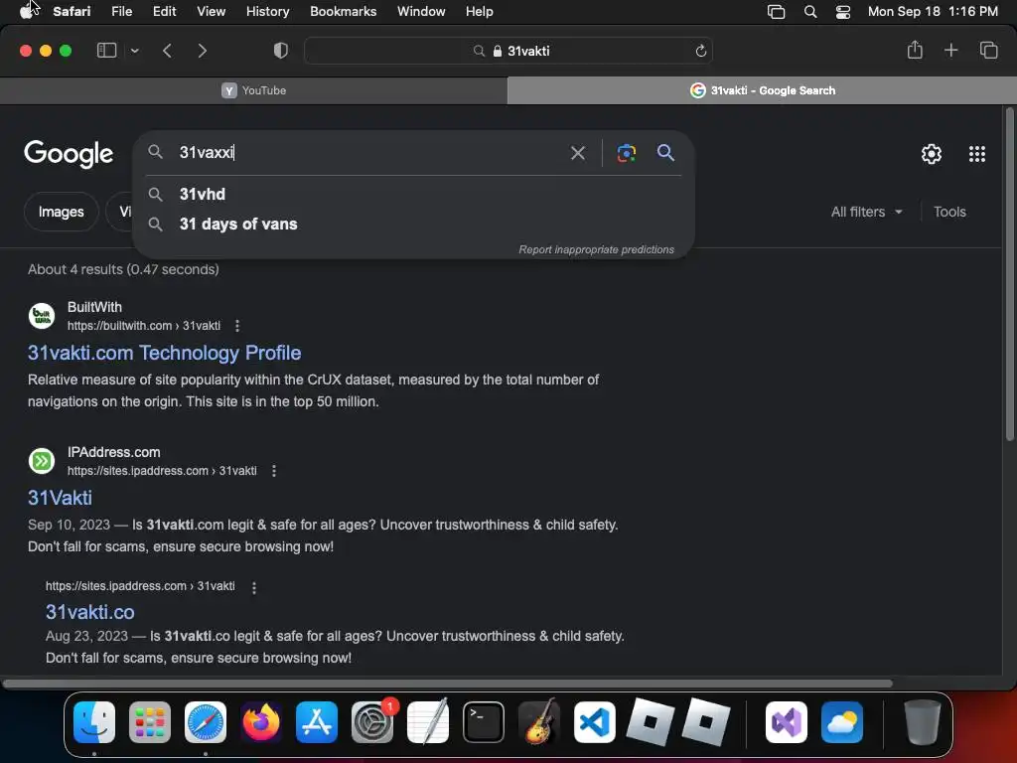Go back to the previous page
Screen dimensions: 1017x763
pyautogui.click(x=167, y=51)
